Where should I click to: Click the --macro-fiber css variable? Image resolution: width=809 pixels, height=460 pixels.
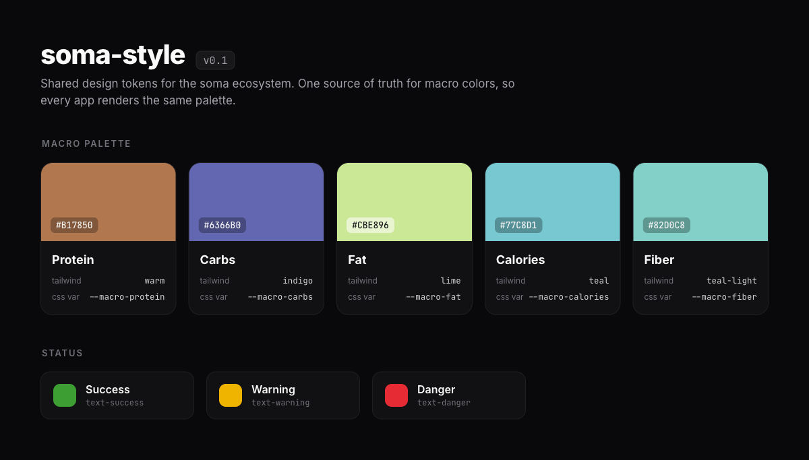click(x=725, y=297)
